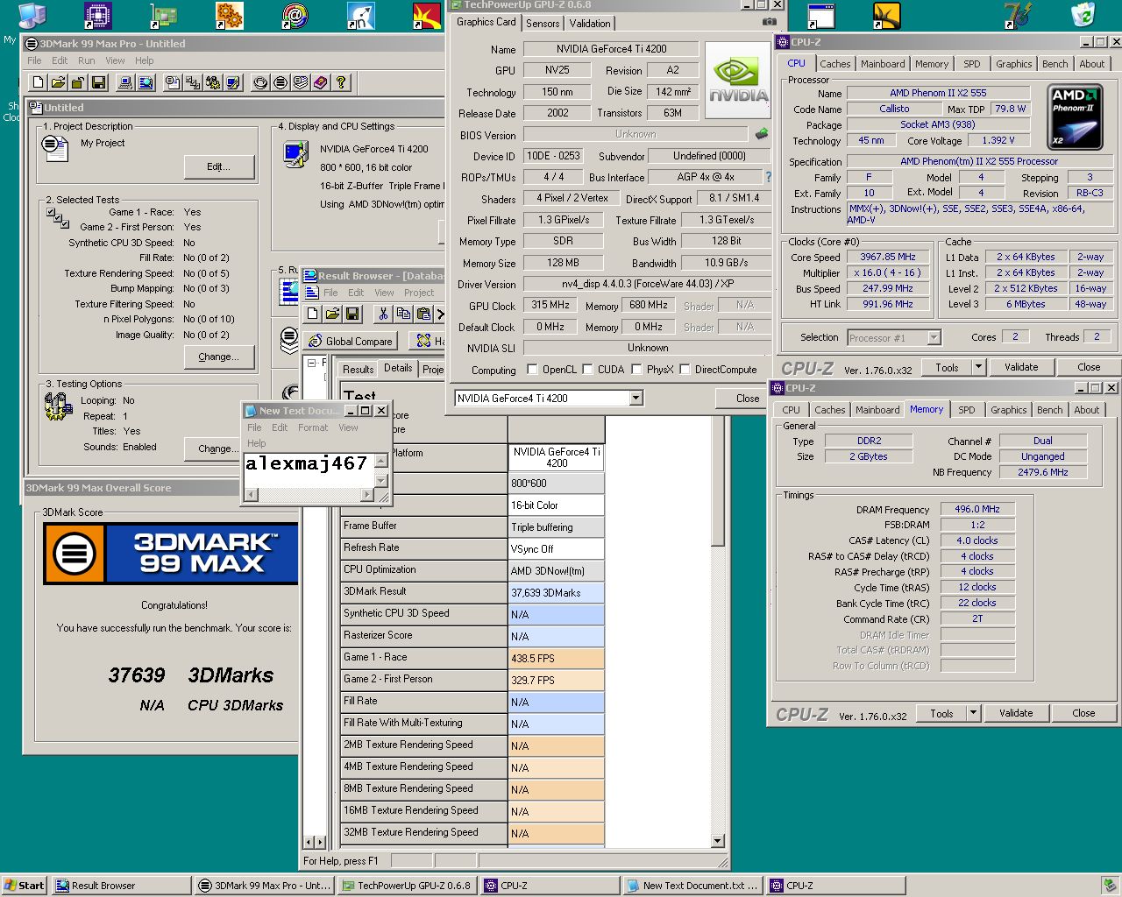Screen dimensions: 1122x897
Task: Click Testing Options gears icon in project panel
Action: tap(58, 406)
